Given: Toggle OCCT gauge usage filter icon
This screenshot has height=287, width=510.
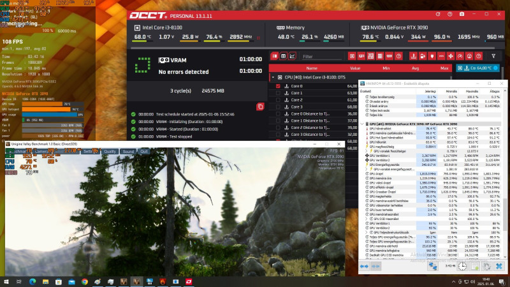Looking at the screenshot, I should point(460,56).
